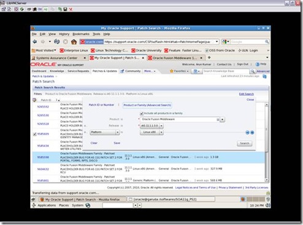Click the Search button in filter panel
The height and width of the screenshot is (225, 303).
tap(245, 143)
